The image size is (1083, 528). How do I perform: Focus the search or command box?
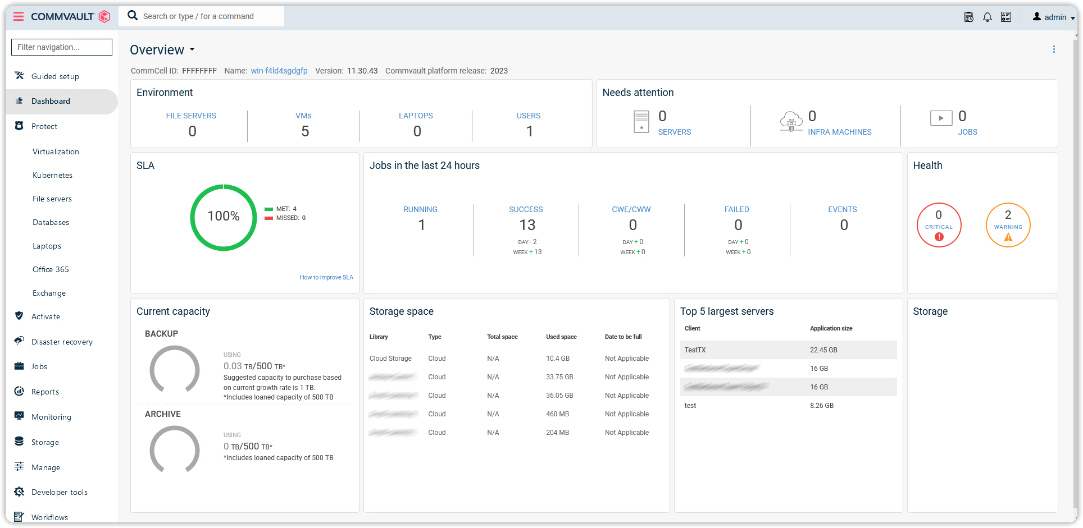coord(201,16)
